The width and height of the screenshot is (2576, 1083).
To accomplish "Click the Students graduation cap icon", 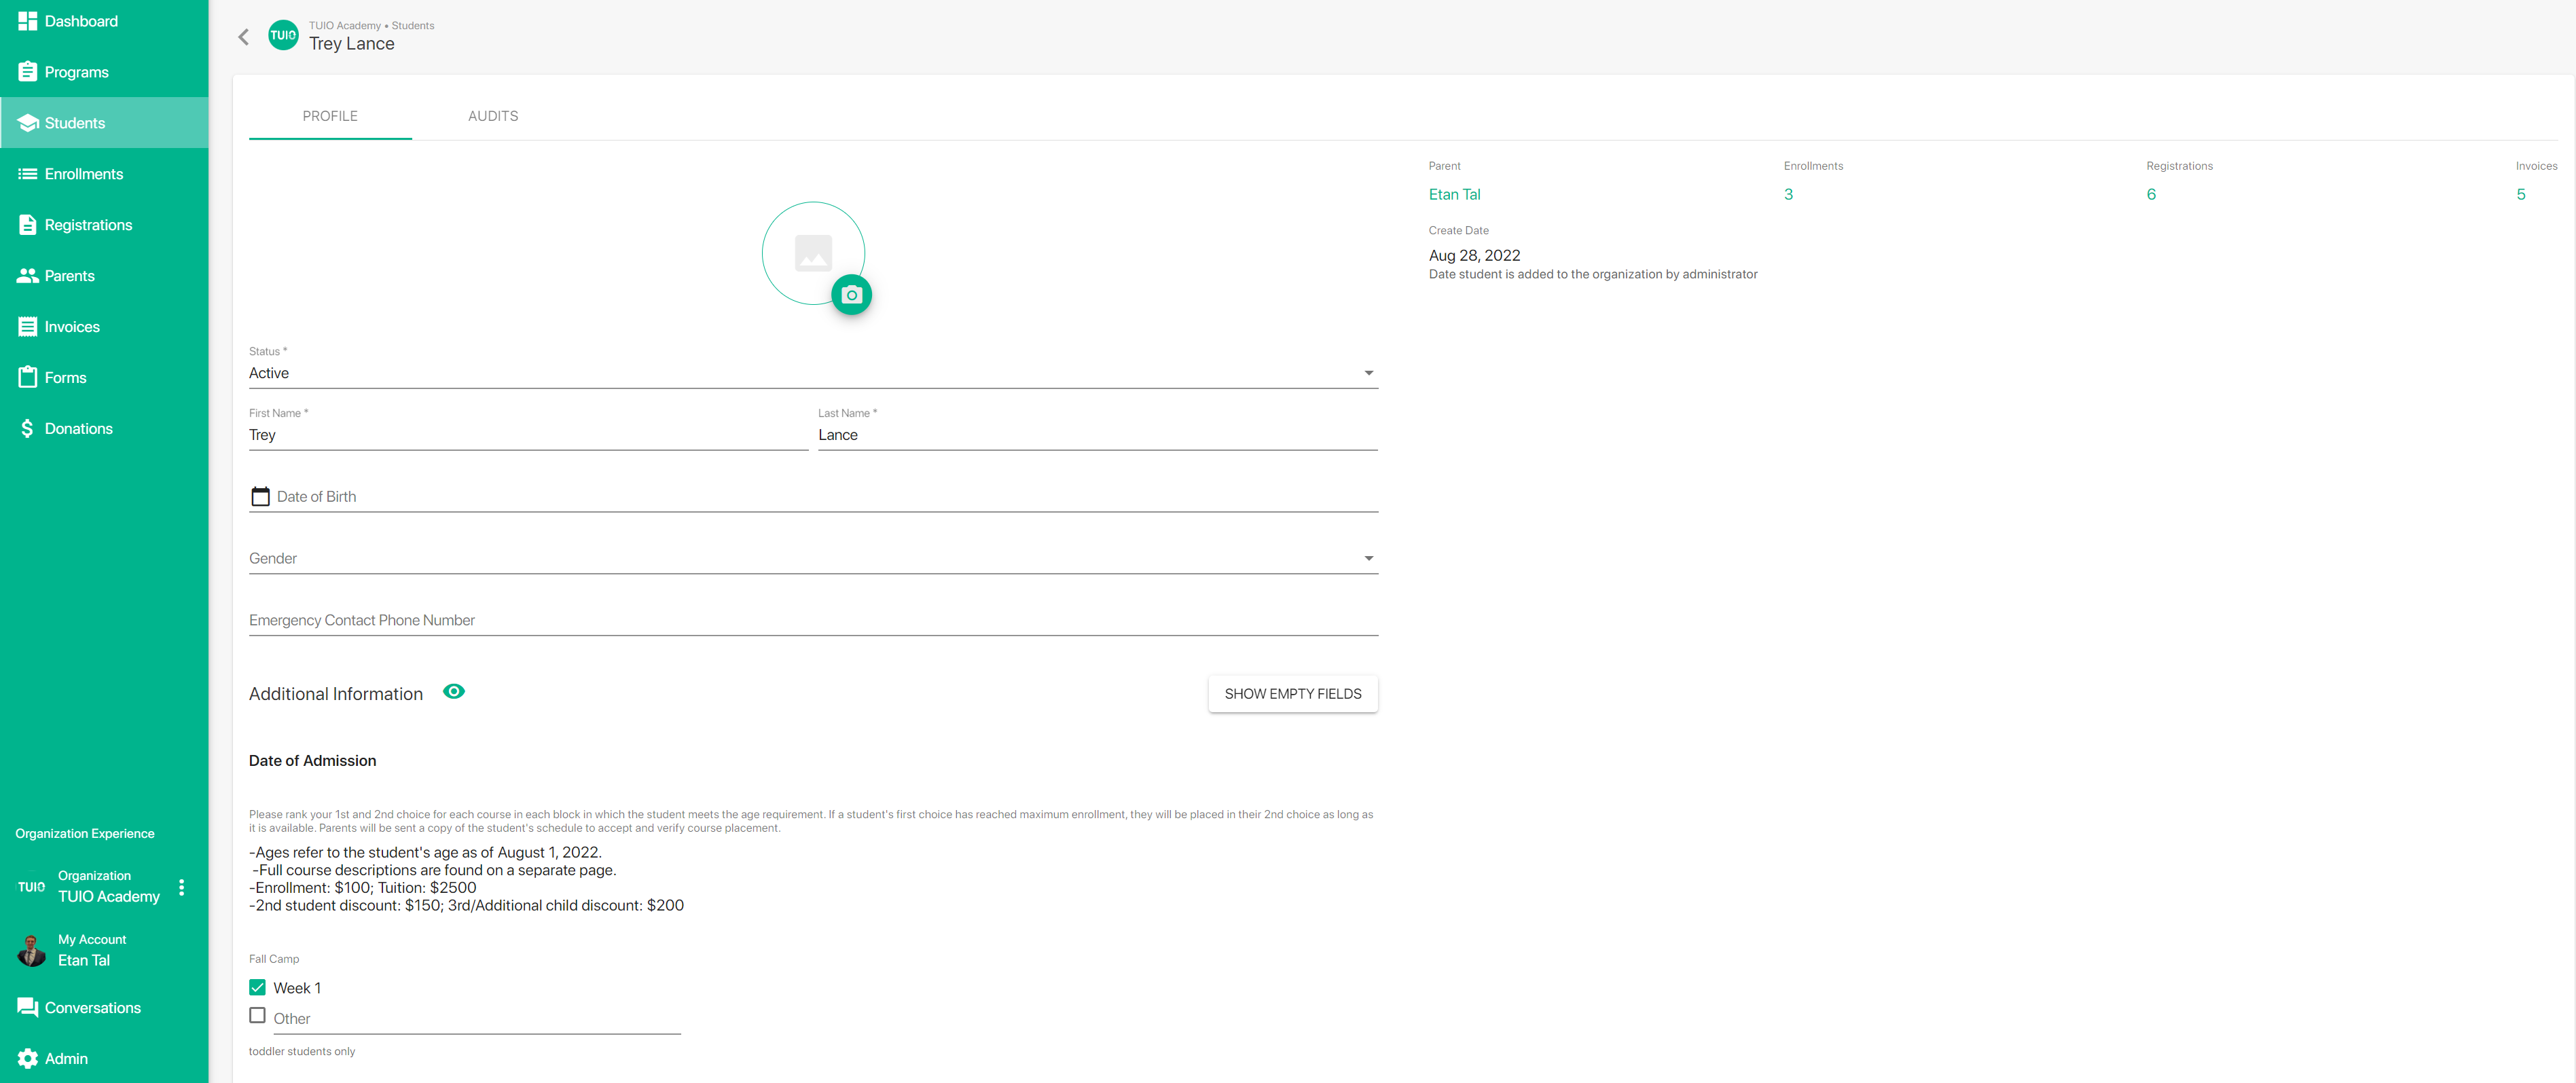I will click(x=27, y=123).
